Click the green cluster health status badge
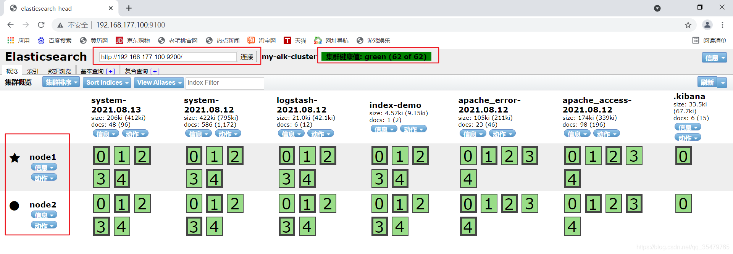Screen dimensions: 733x254 click(376, 57)
